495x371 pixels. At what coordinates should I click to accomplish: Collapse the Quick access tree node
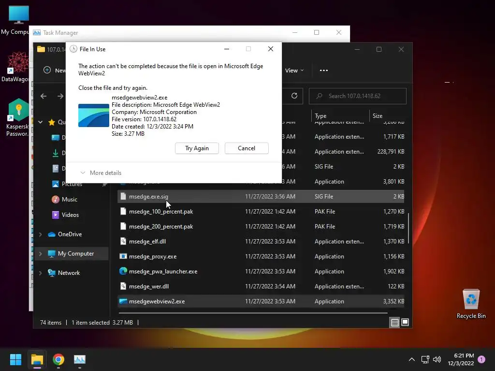pos(41,122)
